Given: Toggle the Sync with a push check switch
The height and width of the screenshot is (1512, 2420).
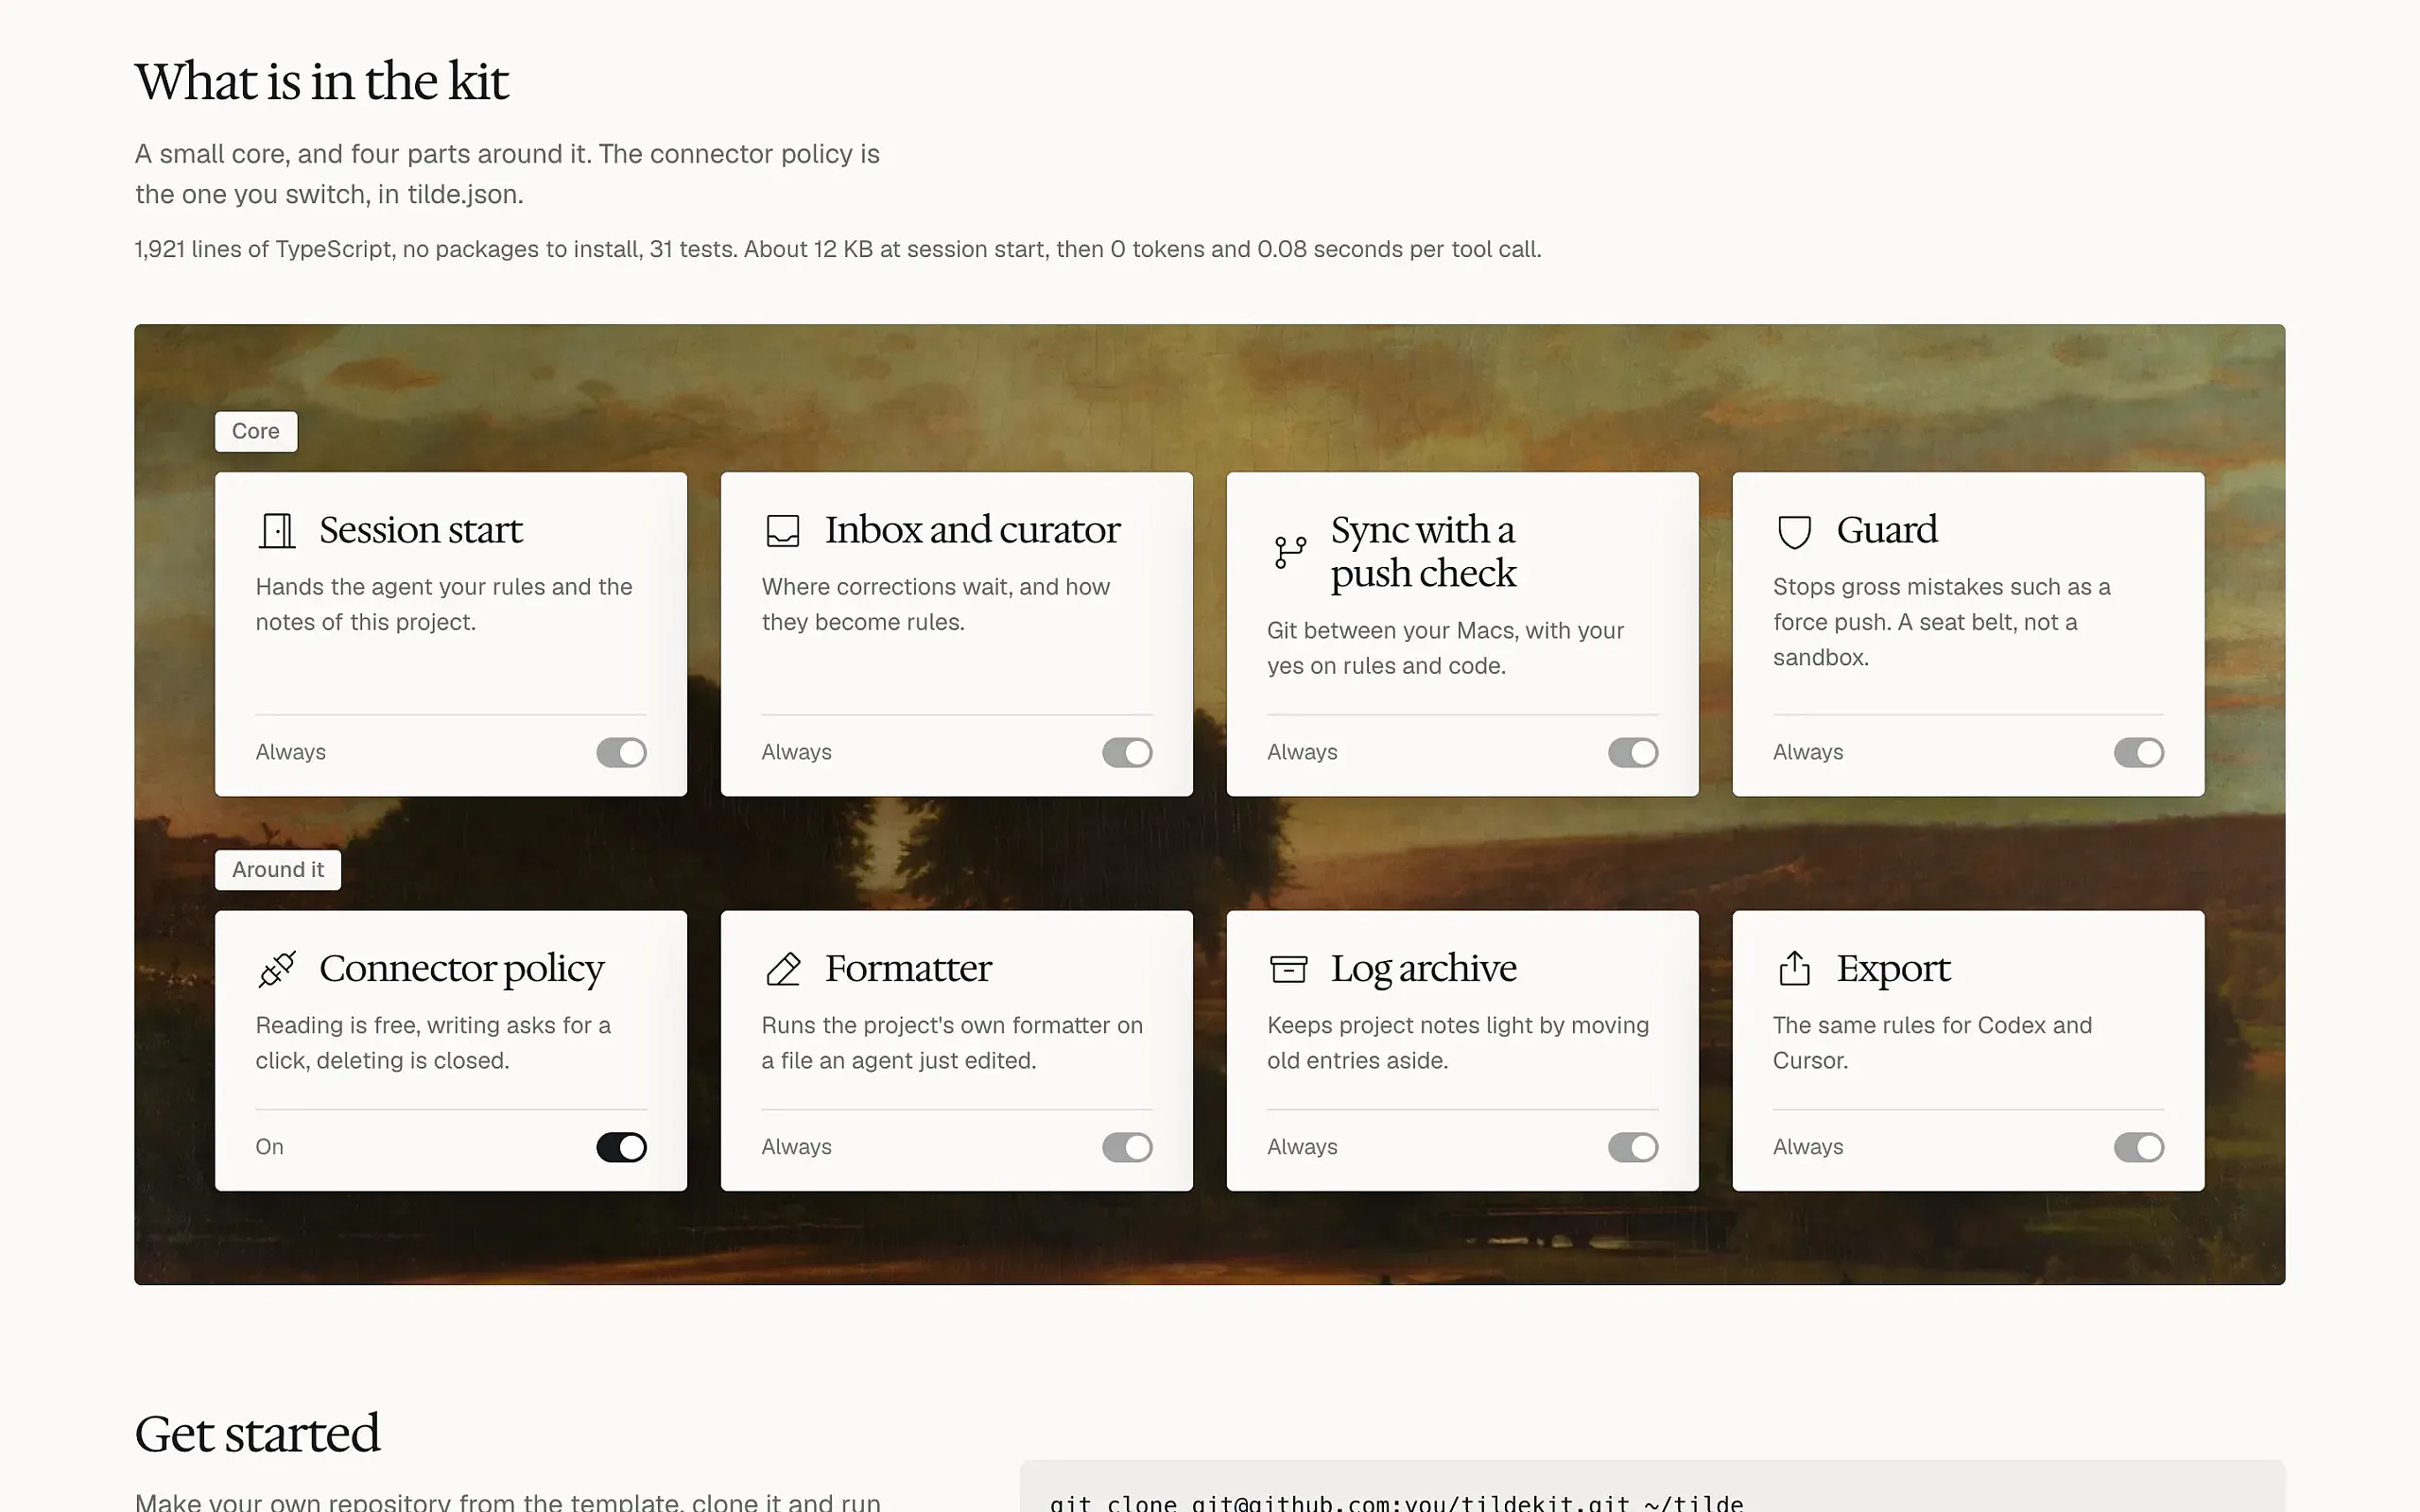Looking at the screenshot, I should (1633, 752).
